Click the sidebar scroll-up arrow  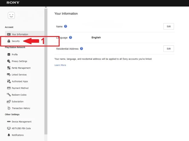pyautogui.click(x=46, y=7)
